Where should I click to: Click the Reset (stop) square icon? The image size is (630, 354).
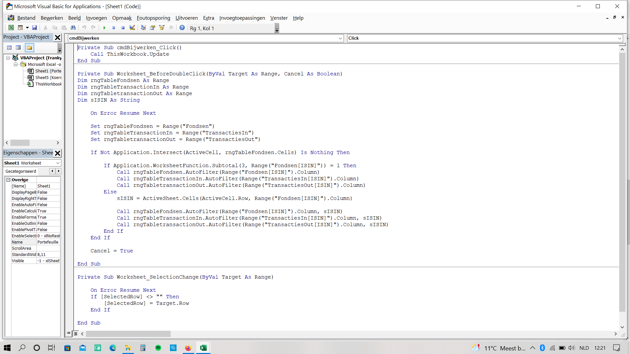pyautogui.click(x=123, y=28)
